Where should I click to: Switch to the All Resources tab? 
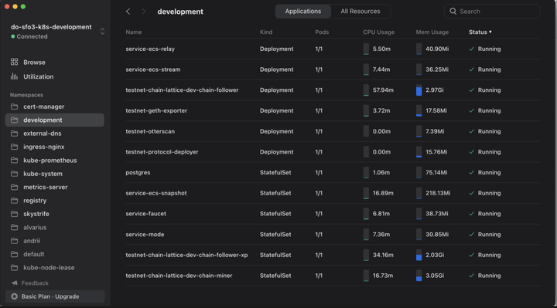coord(361,12)
